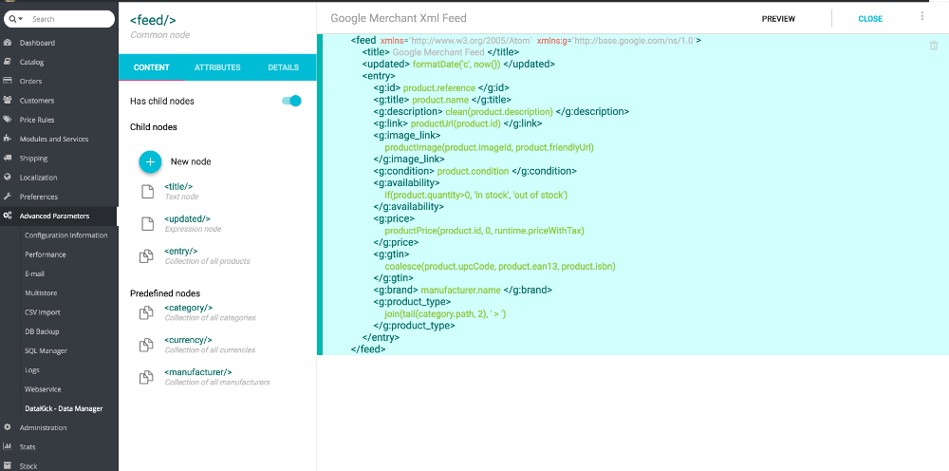The height and width of the screenshot is (471, 949).
Task: Click the Shipping truck icon
Action: pos(8,158)
